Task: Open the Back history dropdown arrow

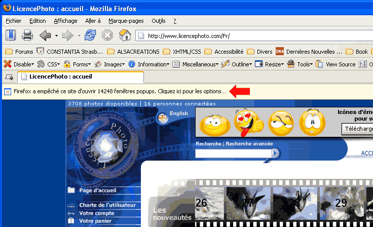Action: point(56,35)
